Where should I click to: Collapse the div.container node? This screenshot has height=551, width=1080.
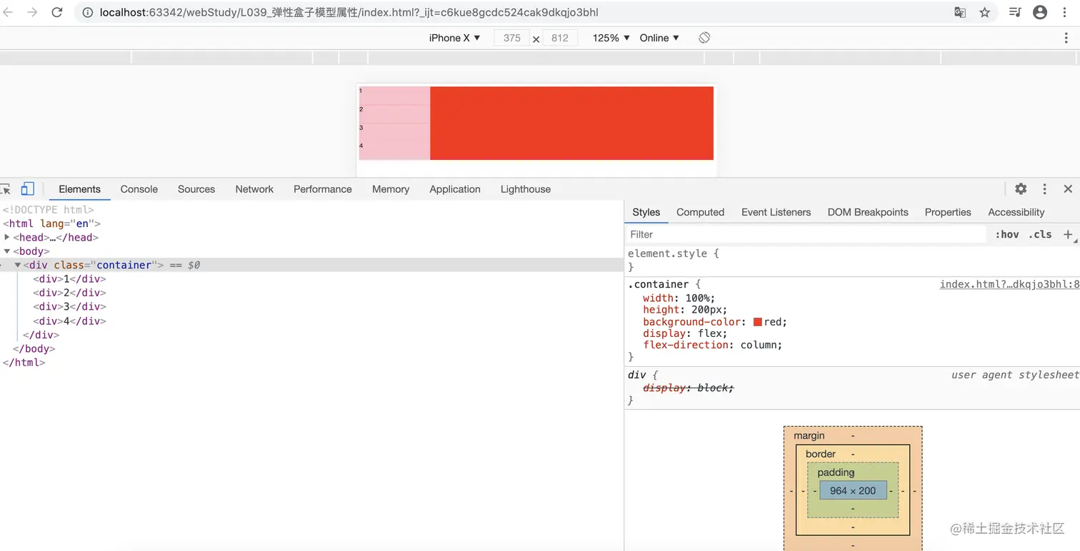tap(18, 265)
